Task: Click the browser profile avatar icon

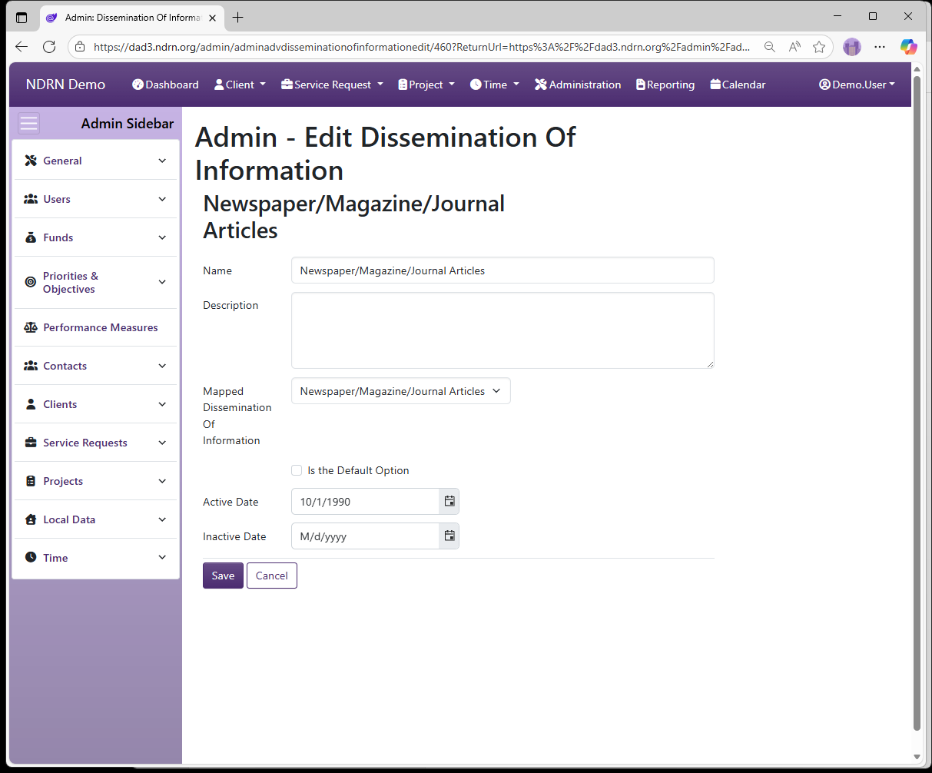Action: [x=852, y=47]
